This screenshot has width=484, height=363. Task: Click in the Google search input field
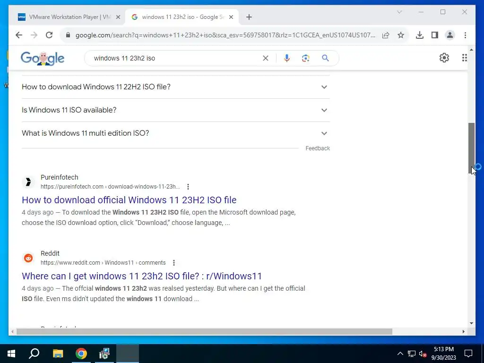coord(176,58)
